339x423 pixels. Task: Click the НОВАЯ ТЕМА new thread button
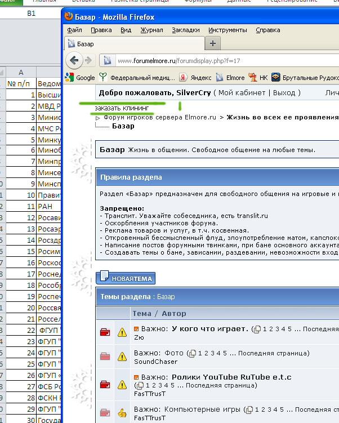[x=126, y=278]
